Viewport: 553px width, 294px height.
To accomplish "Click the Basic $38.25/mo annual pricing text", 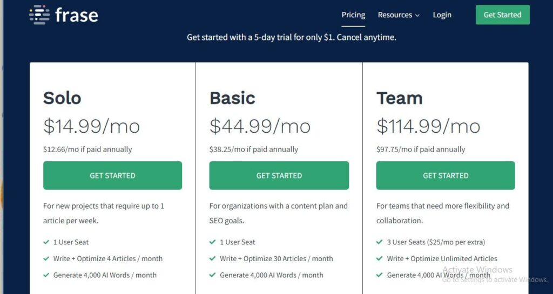I will pyautogui.click(x=253, y=149).
